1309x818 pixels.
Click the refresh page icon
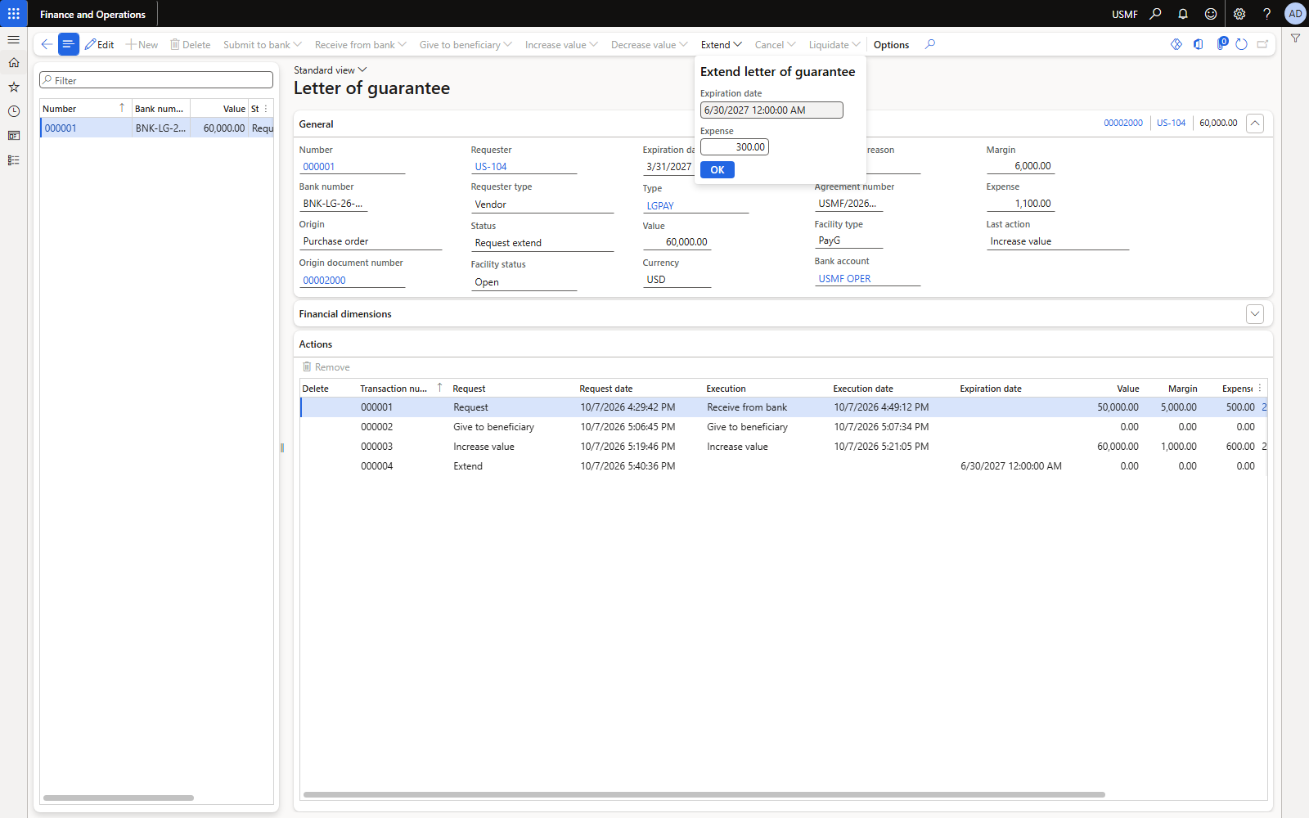click(1241, 44)
